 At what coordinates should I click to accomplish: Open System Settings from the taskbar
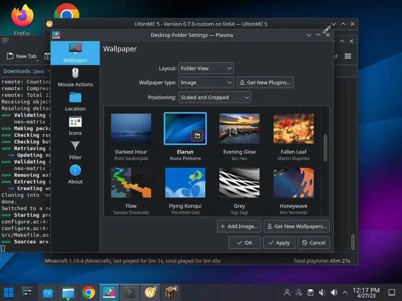coord(27,292)
